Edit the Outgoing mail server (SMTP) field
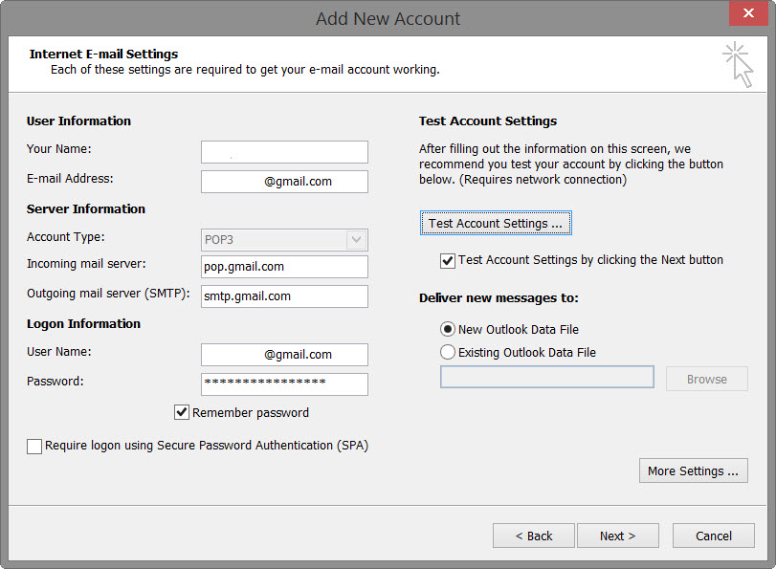Viewport: 776px width, 569px height. click(284, 296)
